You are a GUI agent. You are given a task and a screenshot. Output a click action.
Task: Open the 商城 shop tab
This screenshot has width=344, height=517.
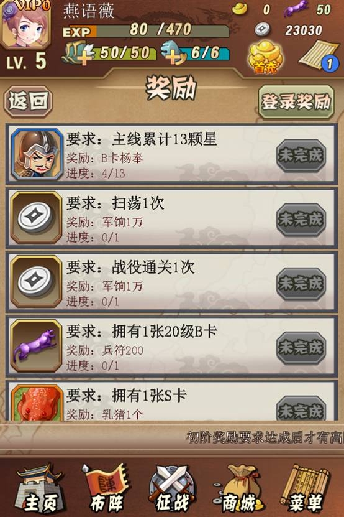(x=238, y=488)
